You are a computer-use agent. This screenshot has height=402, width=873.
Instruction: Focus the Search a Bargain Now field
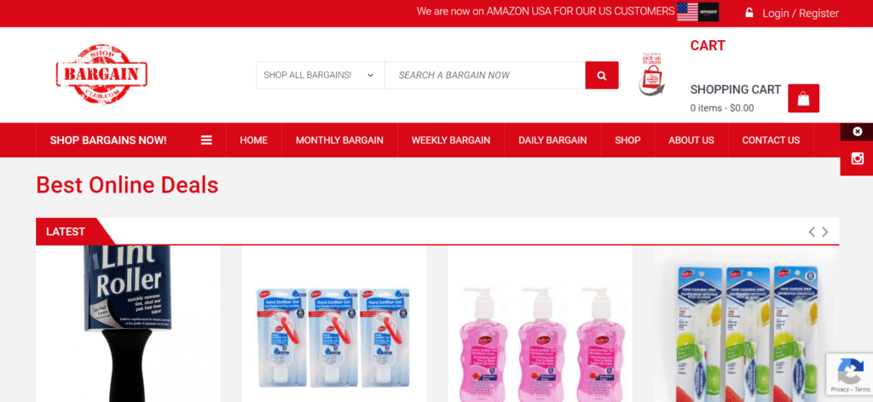485,75
